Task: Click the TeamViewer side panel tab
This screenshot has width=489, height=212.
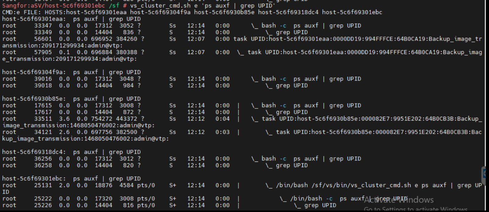Action: pyautogui.click(x=486, y=173)
